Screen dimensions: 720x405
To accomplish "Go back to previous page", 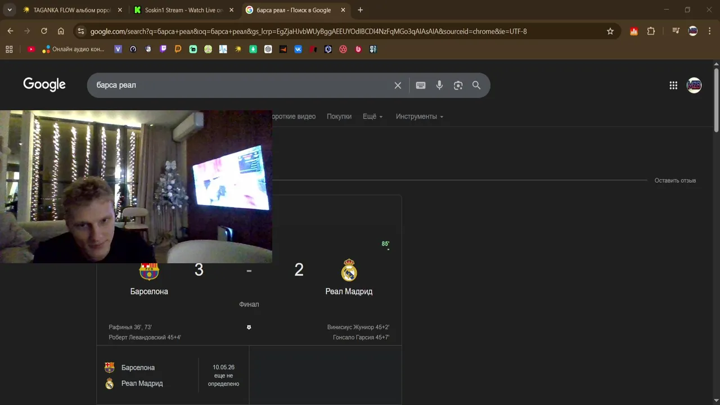I will tap(10, 31).
